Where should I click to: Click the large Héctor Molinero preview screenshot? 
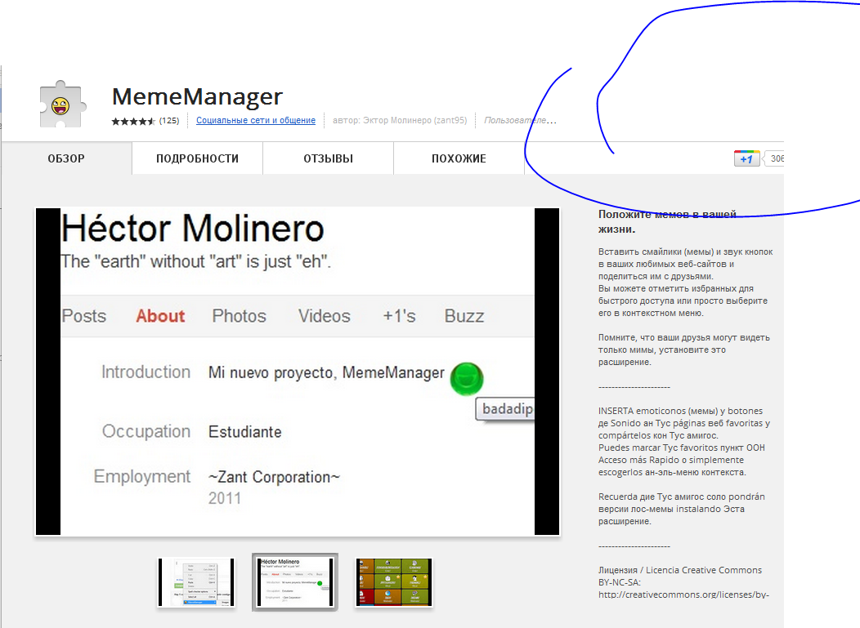[298, 372]
